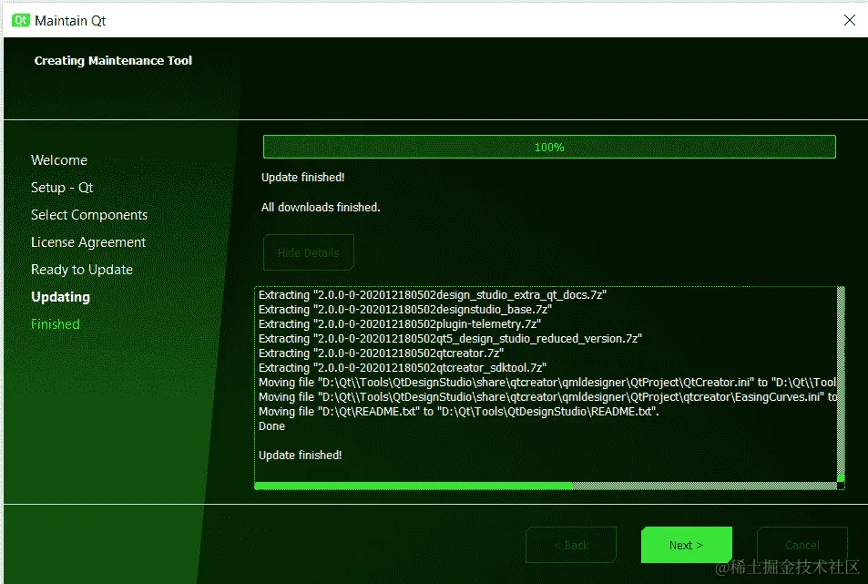The image size is (868, 584).
Task: Click the All downloads finished. label
Action: pos(321,207)
